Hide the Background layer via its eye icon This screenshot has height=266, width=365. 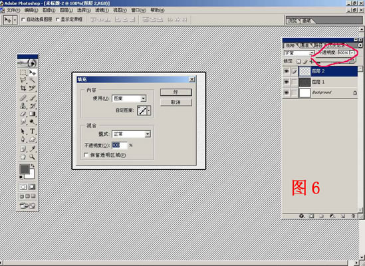(x=287, y=92)
